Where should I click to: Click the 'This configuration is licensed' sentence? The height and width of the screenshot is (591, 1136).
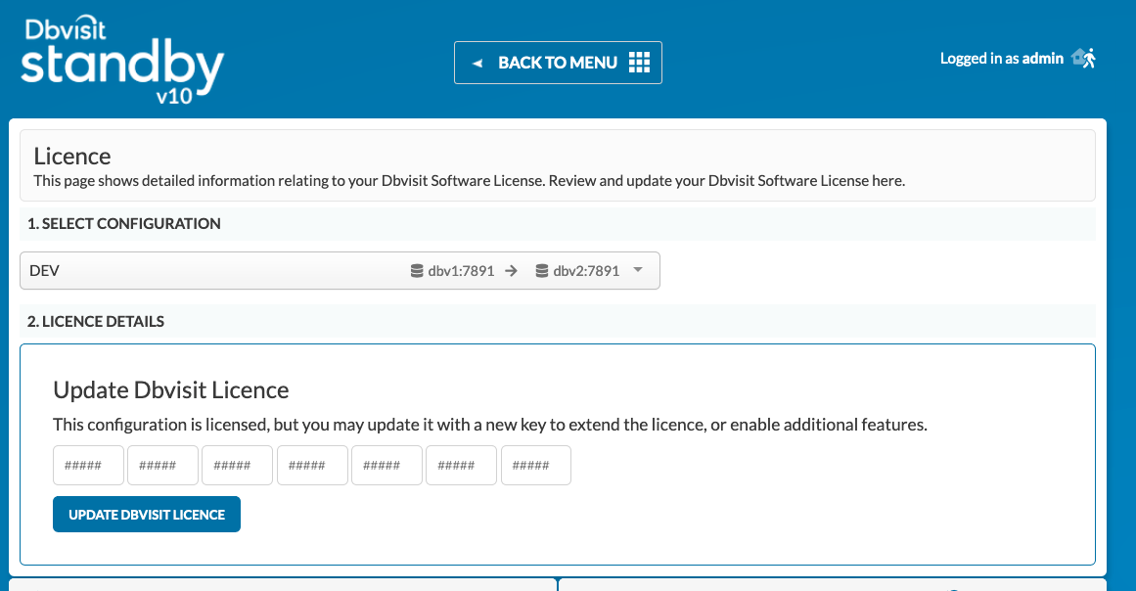(490, 425)
